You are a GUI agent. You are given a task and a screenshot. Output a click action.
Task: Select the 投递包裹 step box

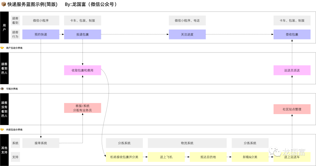[83, 34]
